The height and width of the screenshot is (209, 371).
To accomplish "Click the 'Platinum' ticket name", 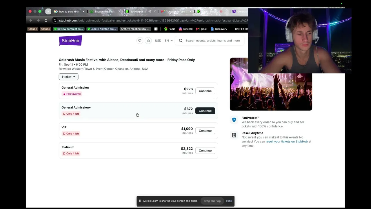I will (68, 147).
